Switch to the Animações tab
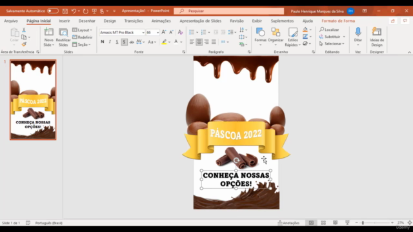The width and height of the screenshot is (413, 232). [x=161, y=21]
